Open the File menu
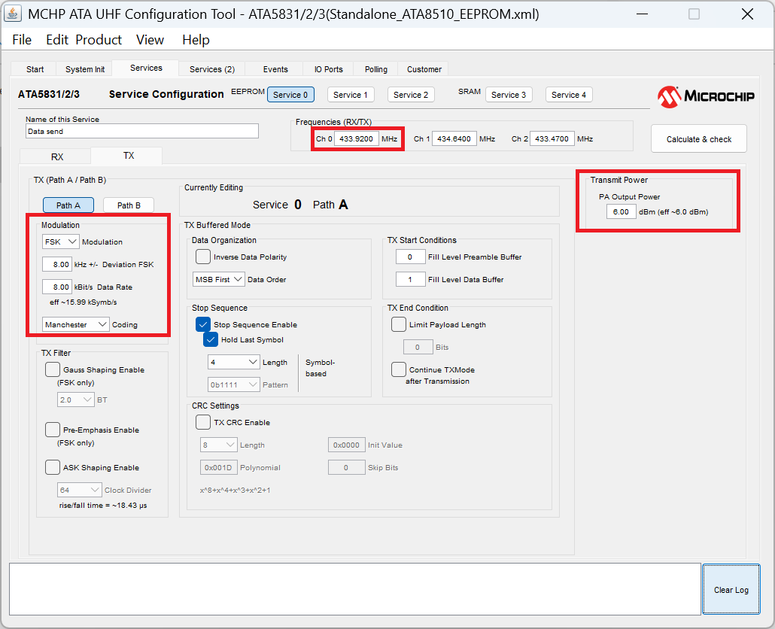 22,40
